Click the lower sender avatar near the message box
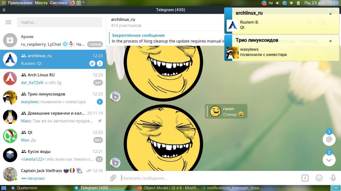The height and width of the screenshot is (191, 341). coord(115,163)
